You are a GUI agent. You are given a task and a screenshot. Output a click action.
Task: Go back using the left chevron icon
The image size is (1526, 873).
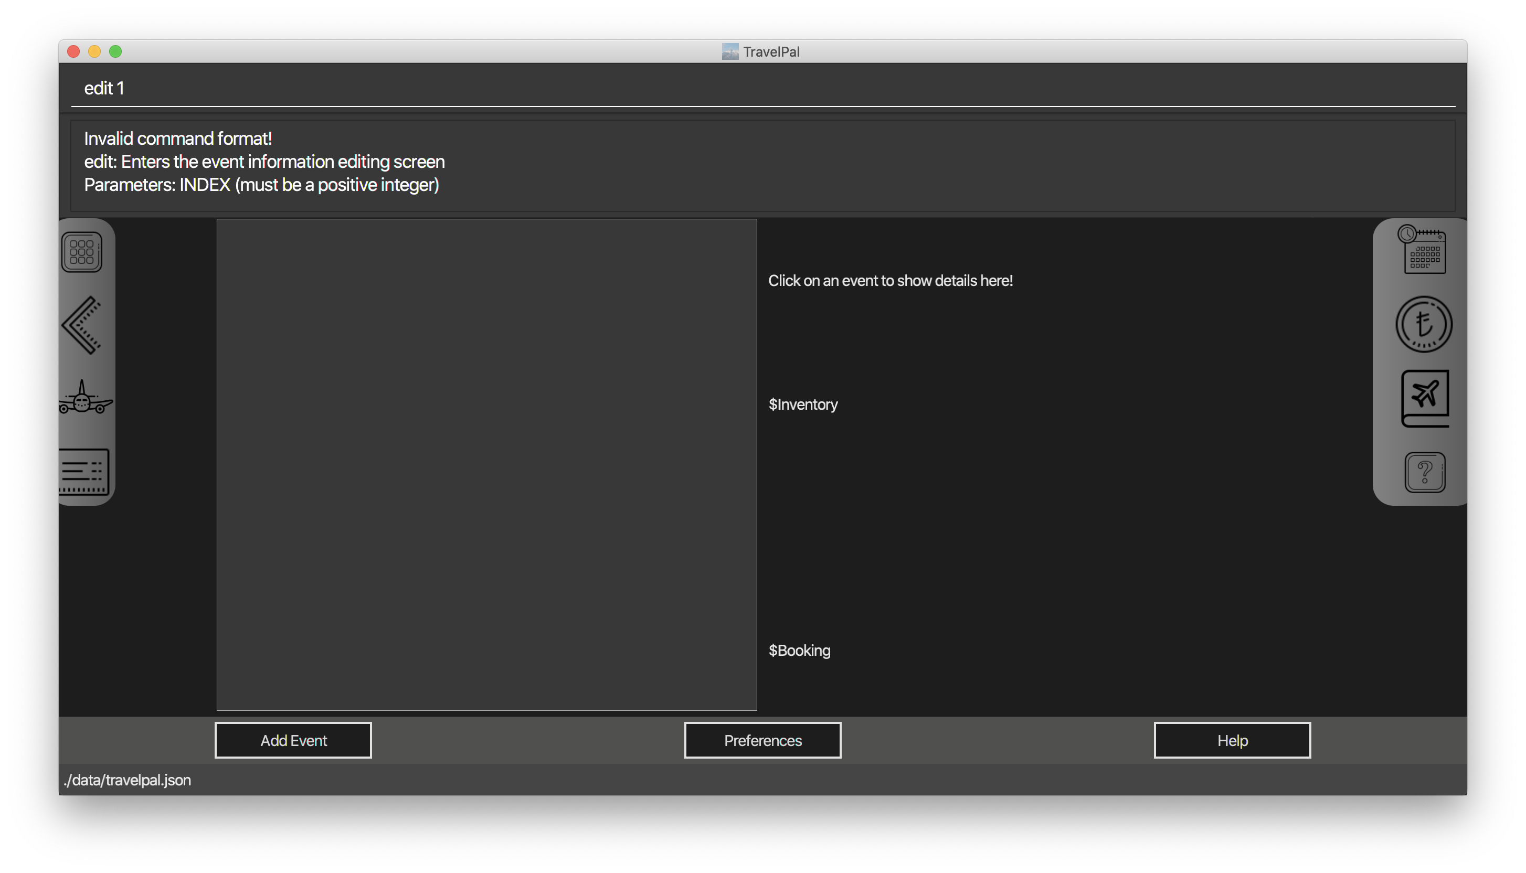coord(81,325)
